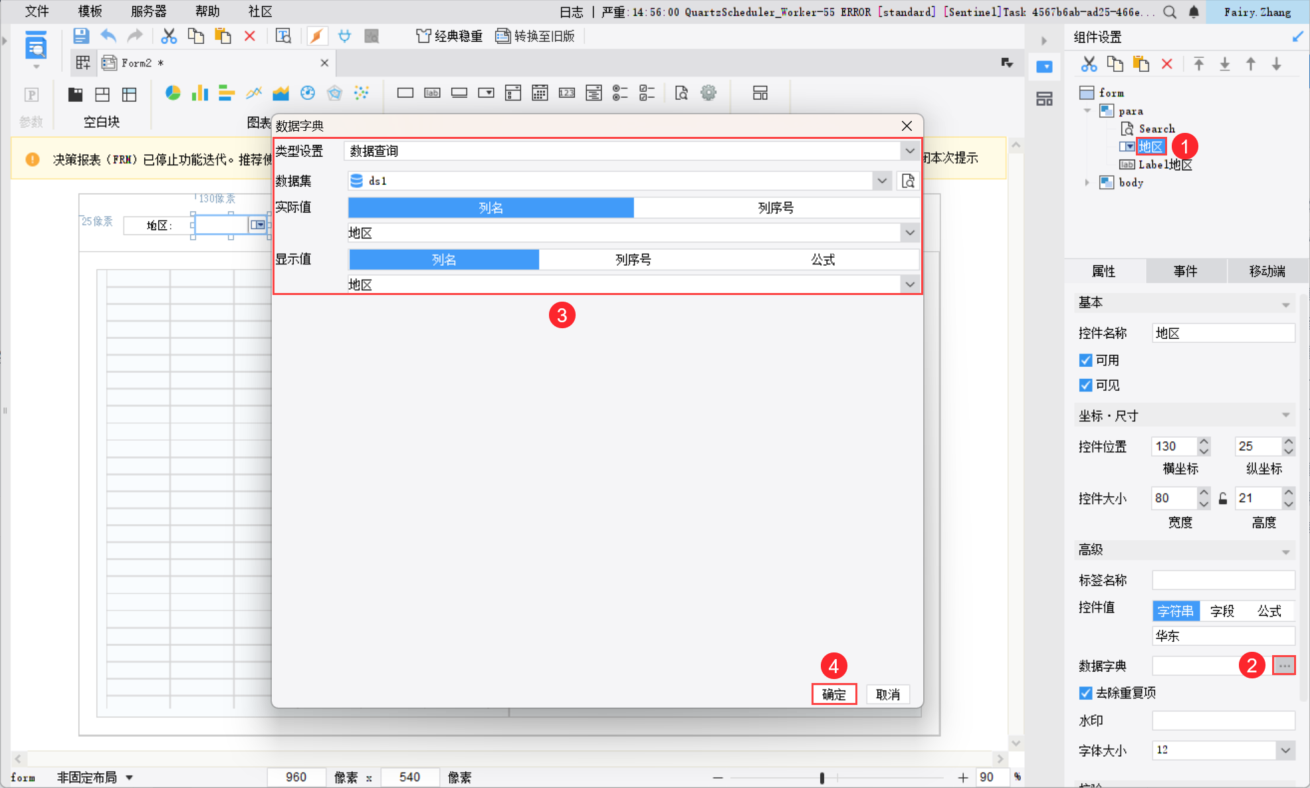The image size is (1310, 788).
Task: Select the area chart widget icon
Action: 280,93
